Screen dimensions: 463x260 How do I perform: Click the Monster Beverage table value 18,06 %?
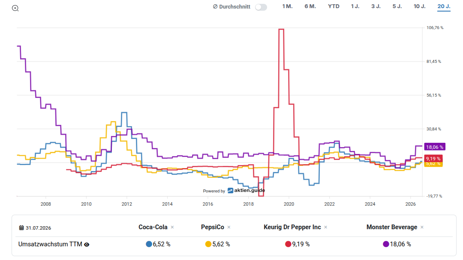pos(400,244)
